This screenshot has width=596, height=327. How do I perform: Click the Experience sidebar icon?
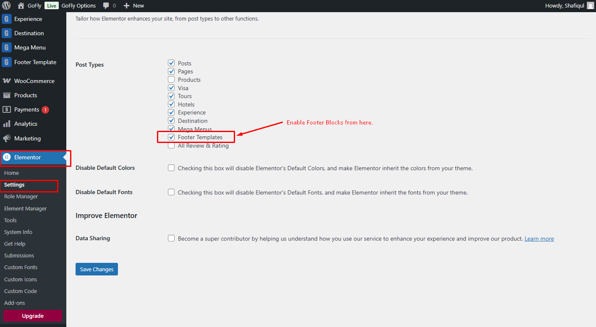click(6, 19)
